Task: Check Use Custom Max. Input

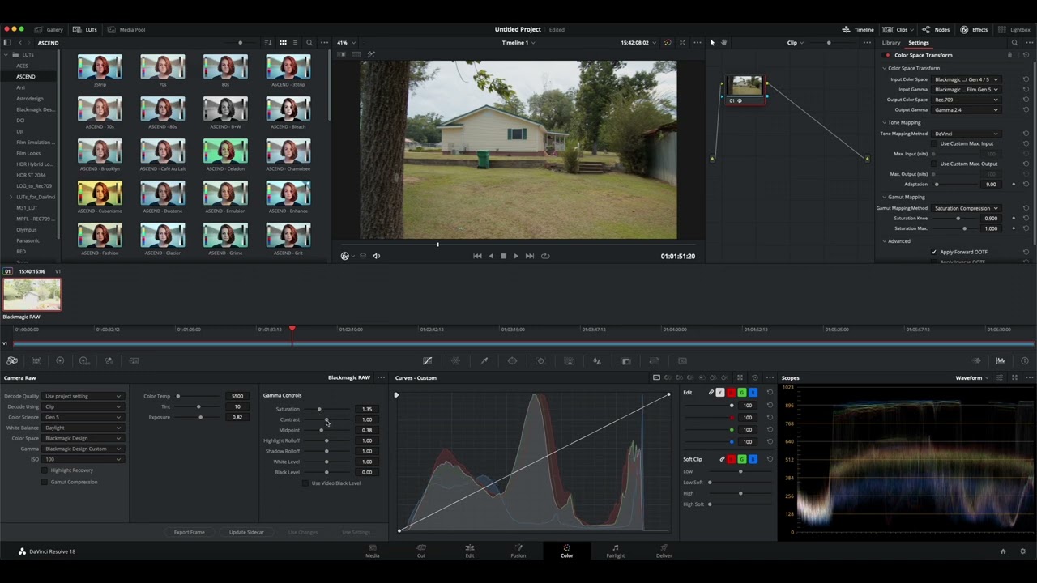Action: coord(934,143)
